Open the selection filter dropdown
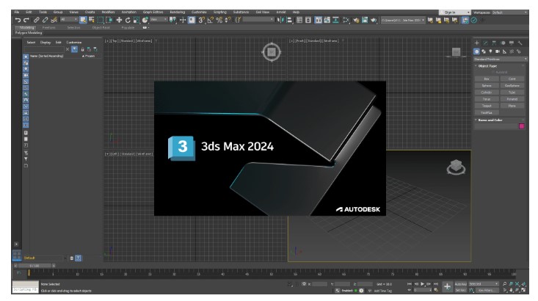 69,20
